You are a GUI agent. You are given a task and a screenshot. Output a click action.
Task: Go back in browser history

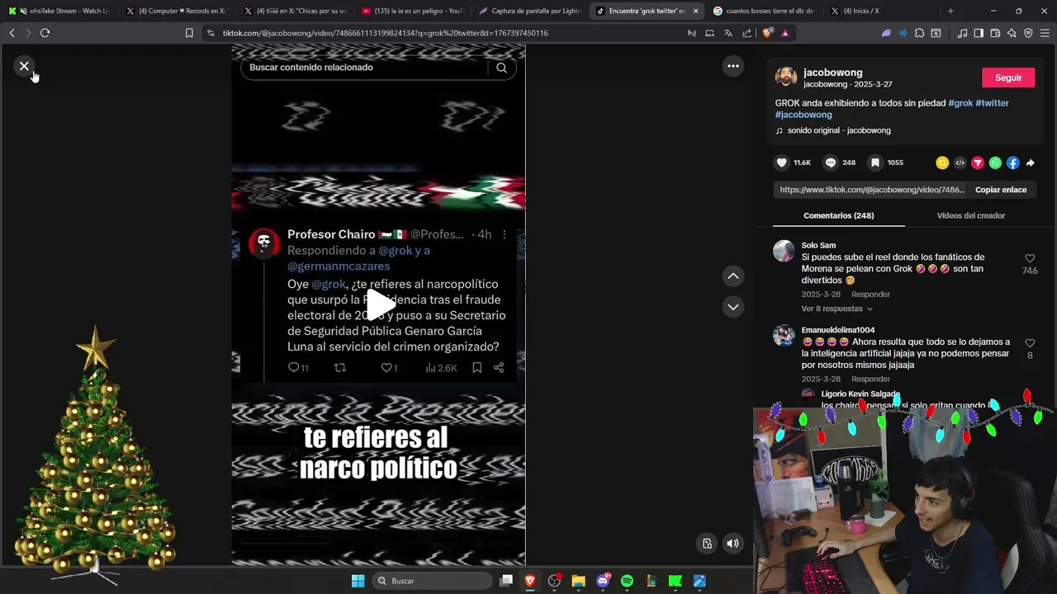point(12,33)
